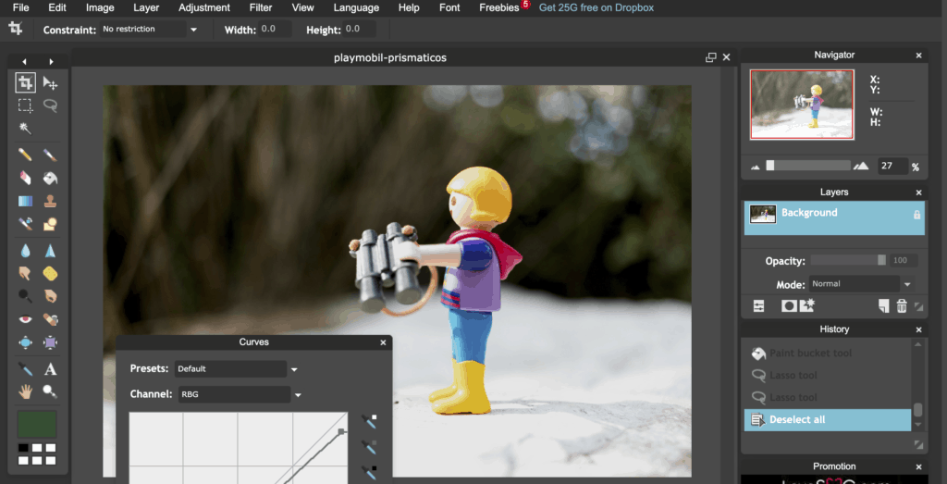
Task: Open the File menu
Action: point(20,7)
